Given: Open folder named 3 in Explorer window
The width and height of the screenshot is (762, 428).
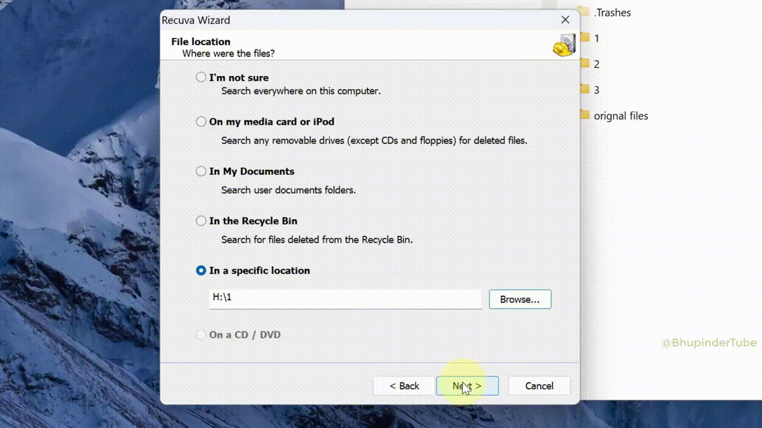Looking at the screenshot, I should pos(597,90).
